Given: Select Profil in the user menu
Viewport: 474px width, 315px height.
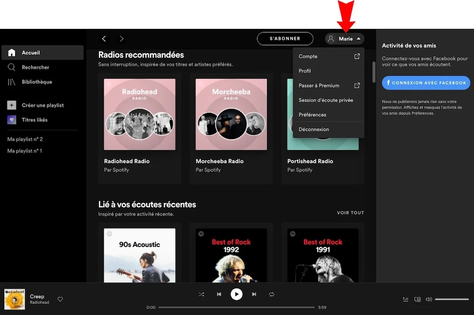Looking at the screenshot, I should (329, 71).
